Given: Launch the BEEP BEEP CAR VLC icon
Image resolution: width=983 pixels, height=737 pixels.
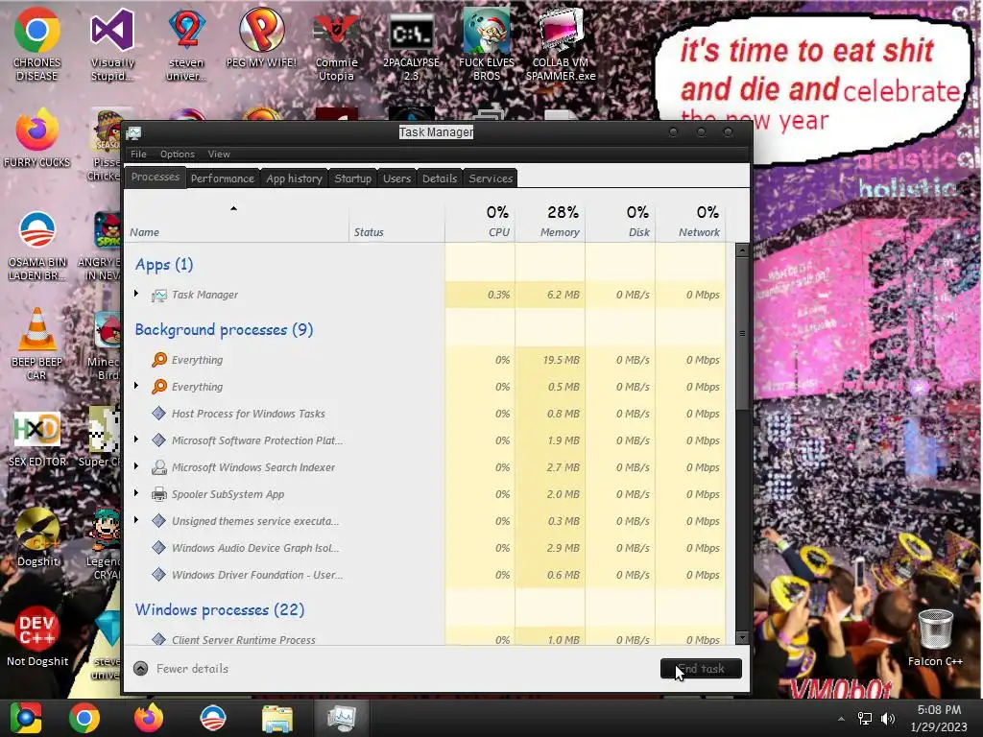Looking at the screenshot, I should coord(37,345).
